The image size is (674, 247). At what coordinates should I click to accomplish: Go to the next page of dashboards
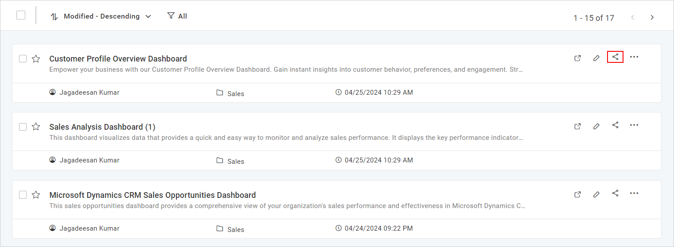(652, 18)
